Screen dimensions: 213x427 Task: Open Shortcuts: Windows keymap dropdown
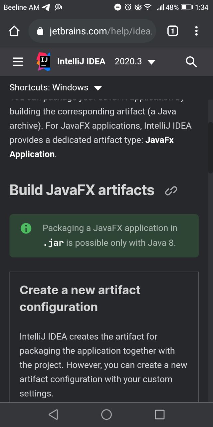[x=56, y=88]
